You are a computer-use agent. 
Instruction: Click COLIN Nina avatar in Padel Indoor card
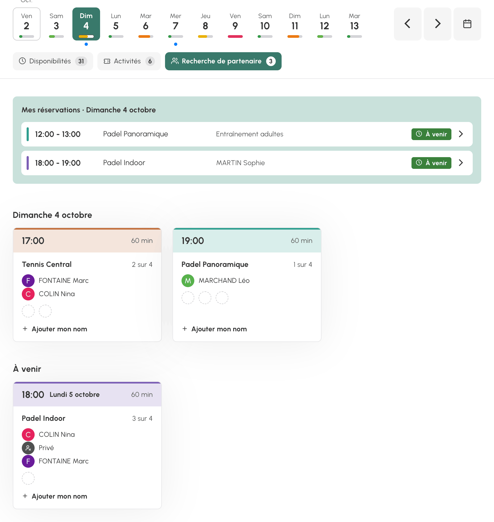pyautogui.click(x=28, y=435)
